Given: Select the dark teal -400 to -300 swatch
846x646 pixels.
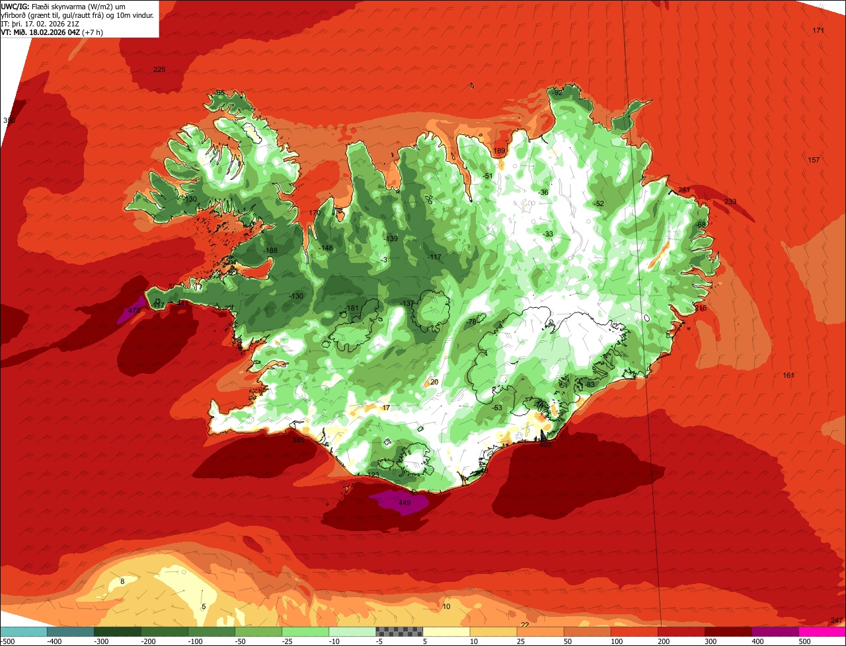Looking at the screenshot, I should pos(71,632).
